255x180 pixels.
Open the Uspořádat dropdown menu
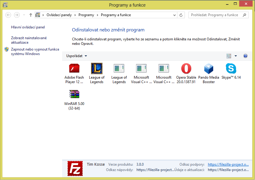[x=76, y=56]
